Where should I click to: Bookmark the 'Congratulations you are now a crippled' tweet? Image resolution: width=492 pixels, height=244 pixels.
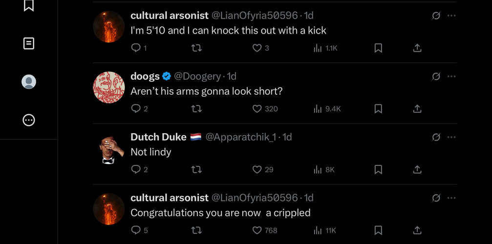pos(378,230)
